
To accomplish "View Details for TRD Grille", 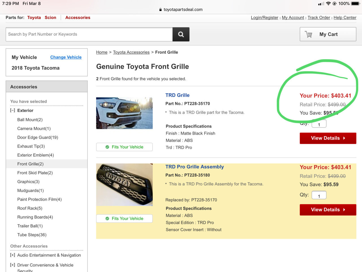I will pos(328,138).
